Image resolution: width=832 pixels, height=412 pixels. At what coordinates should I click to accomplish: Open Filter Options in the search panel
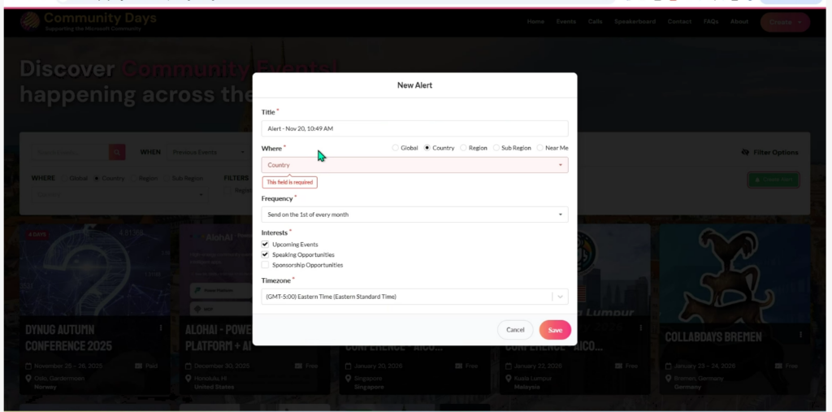tap(769, 152)
